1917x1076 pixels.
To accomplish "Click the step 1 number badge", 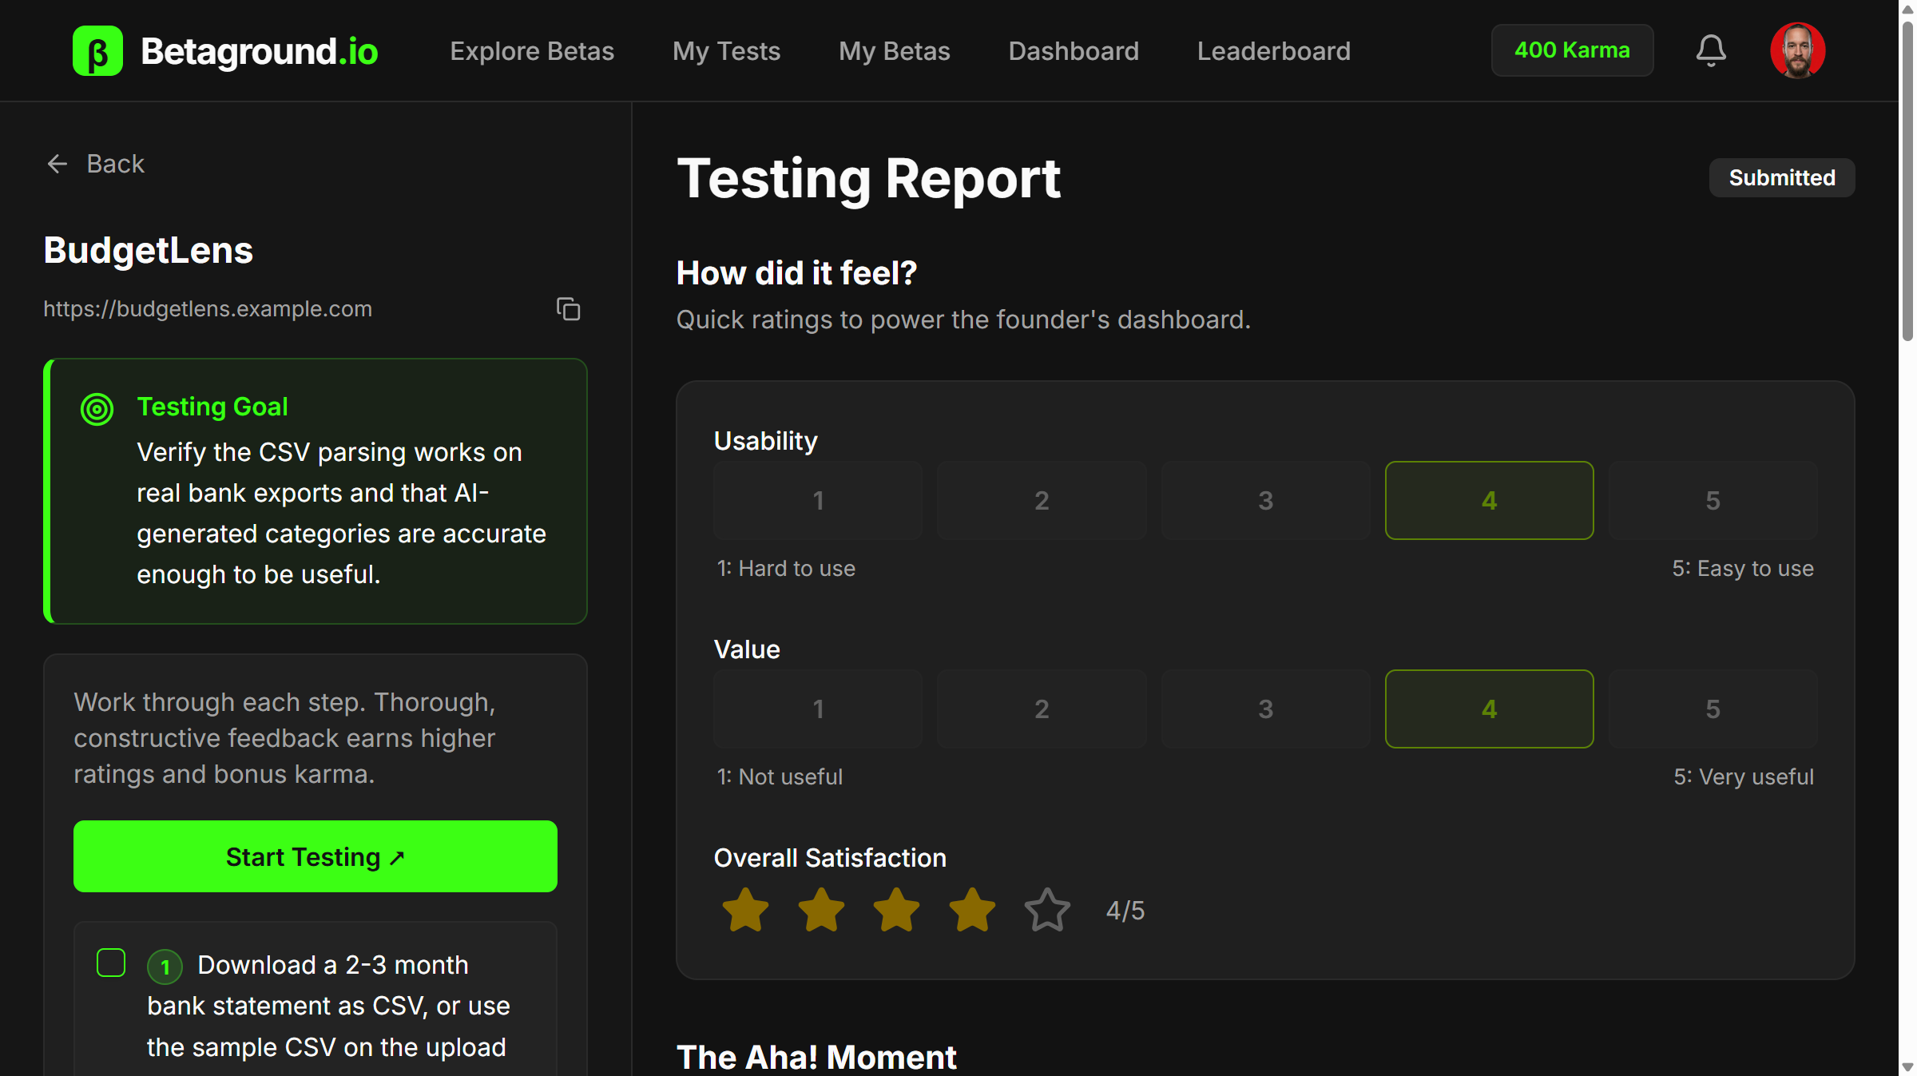I will [x=165, y=967].
